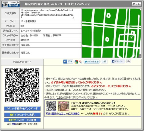Click 影付き!QRコードに変換 button

(22, 120)
